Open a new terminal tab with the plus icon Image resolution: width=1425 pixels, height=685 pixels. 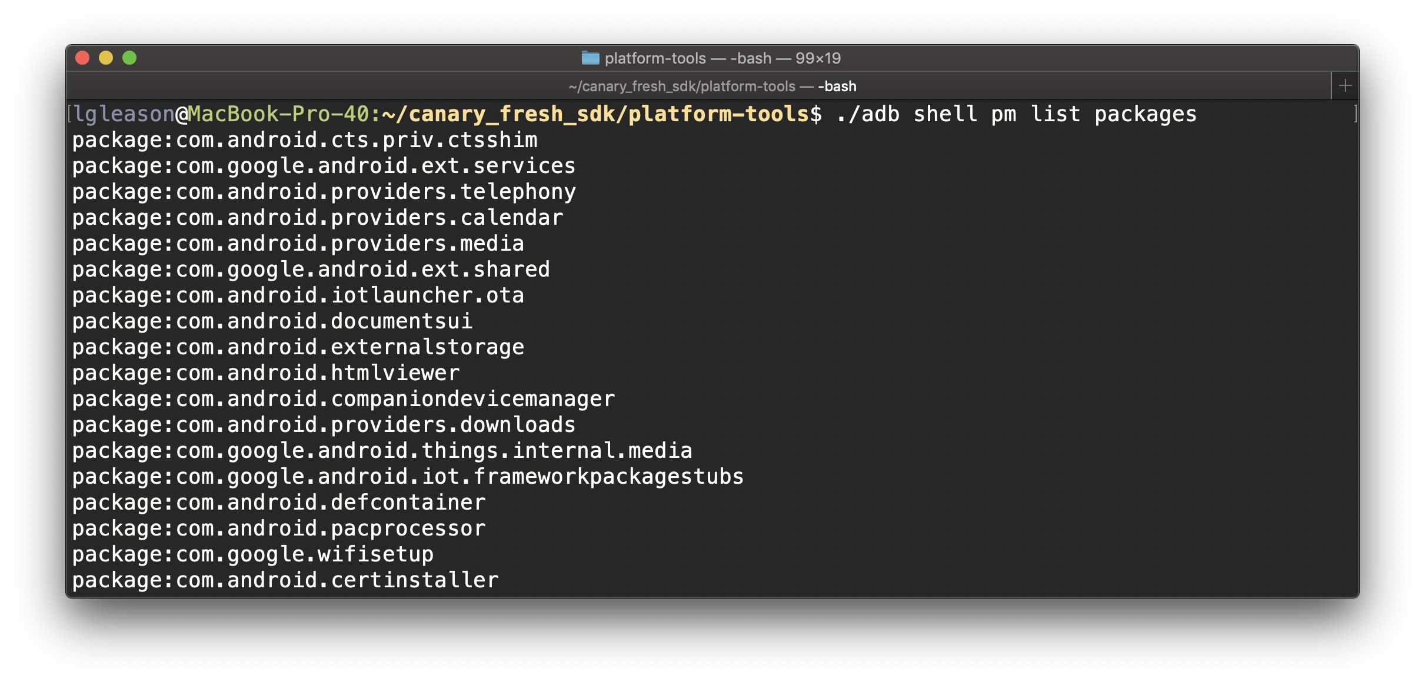click(x=1346, y=85)
